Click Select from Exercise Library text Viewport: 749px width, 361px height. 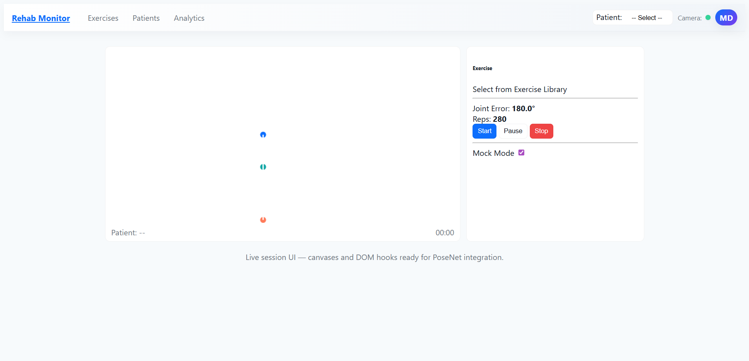(x=520, y=89)
